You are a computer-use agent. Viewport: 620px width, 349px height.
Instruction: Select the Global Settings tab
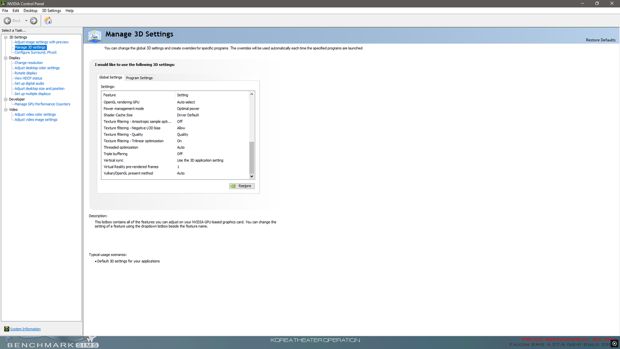point(110,77)
